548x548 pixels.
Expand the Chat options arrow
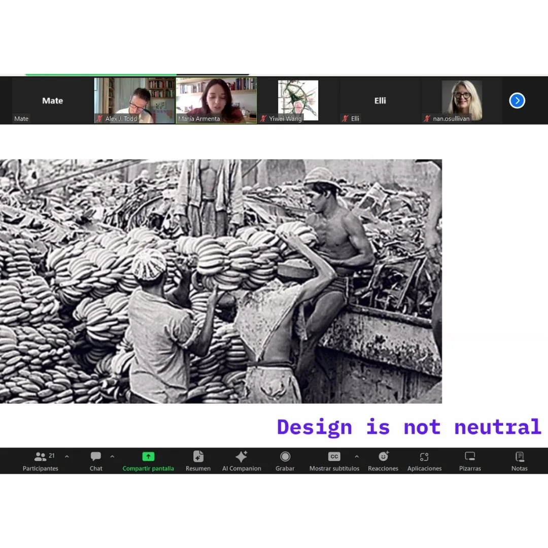[x=112, y=457]
